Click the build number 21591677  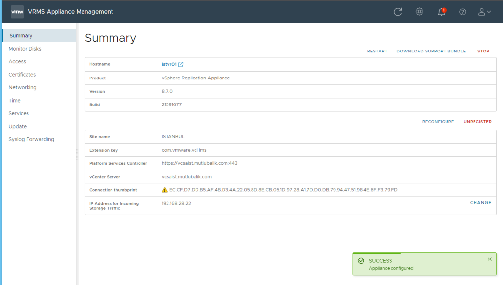click(x=171, y=104)
